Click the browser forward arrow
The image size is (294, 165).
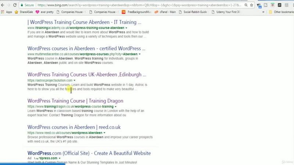coord(8,5)
